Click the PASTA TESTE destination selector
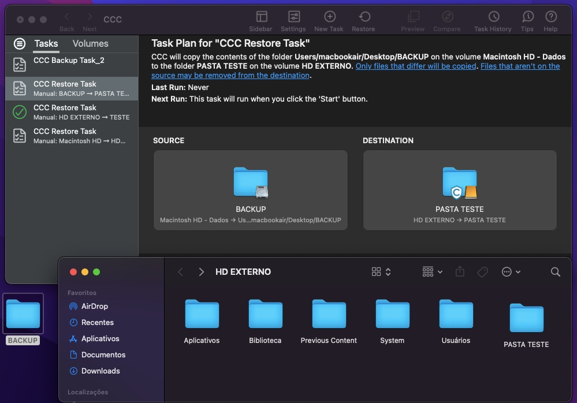577x403 pixels. (x=460, y=191)
